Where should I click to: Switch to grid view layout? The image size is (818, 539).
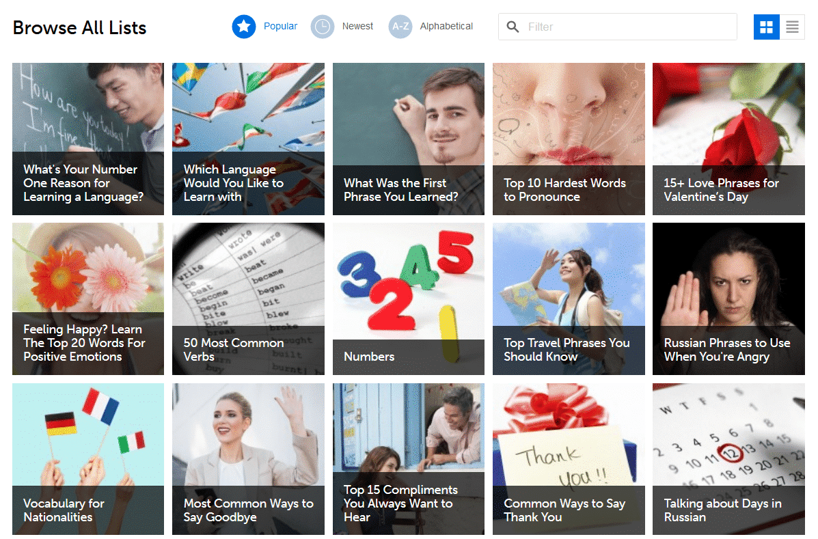click(766, 27)
